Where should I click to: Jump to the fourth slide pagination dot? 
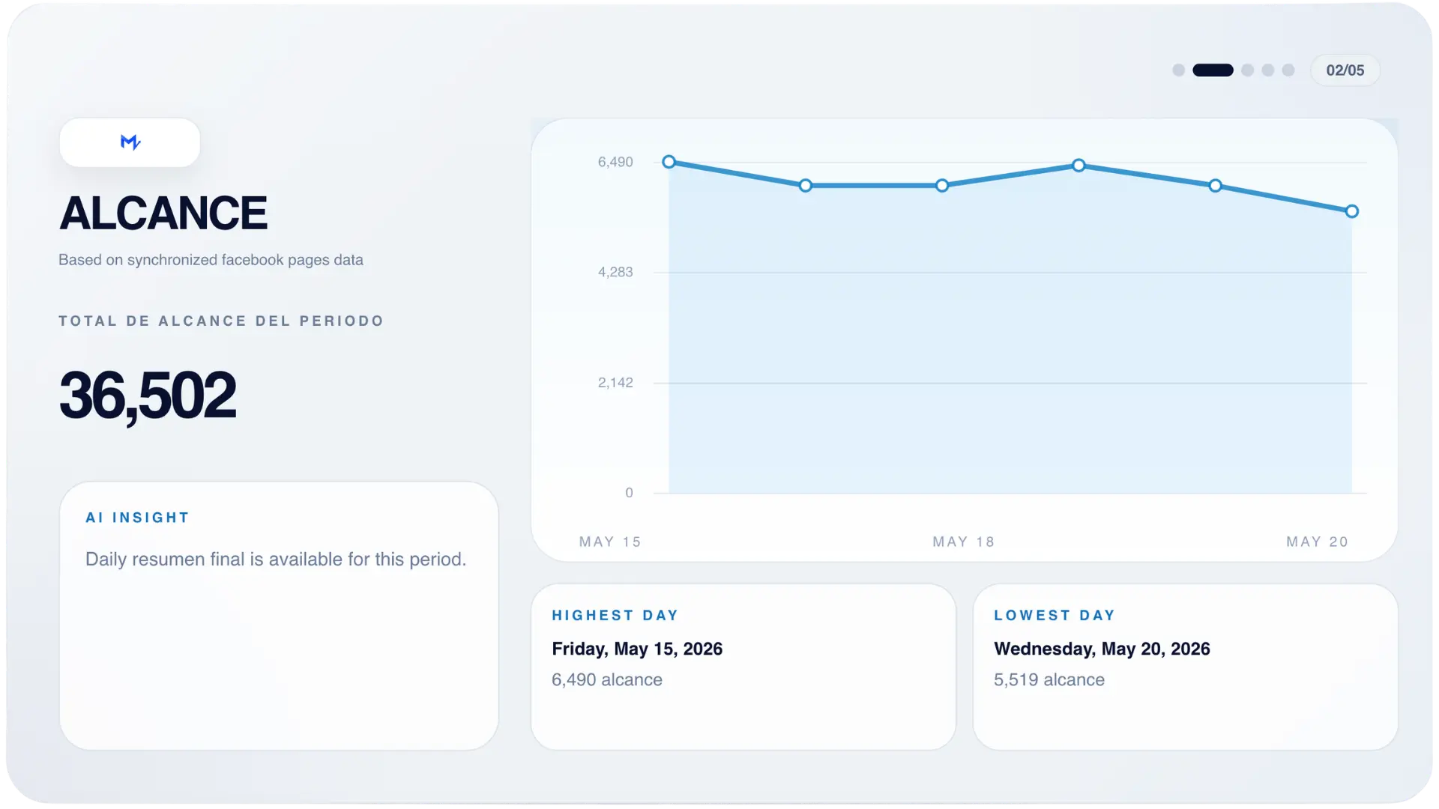(1267, 70)
